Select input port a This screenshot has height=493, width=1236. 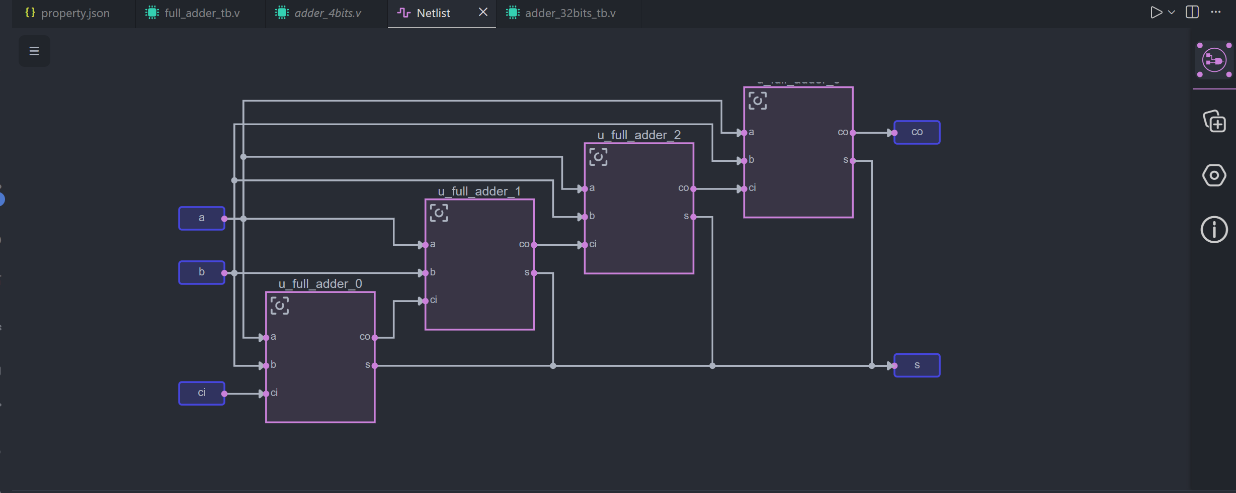tap(202, 218)
